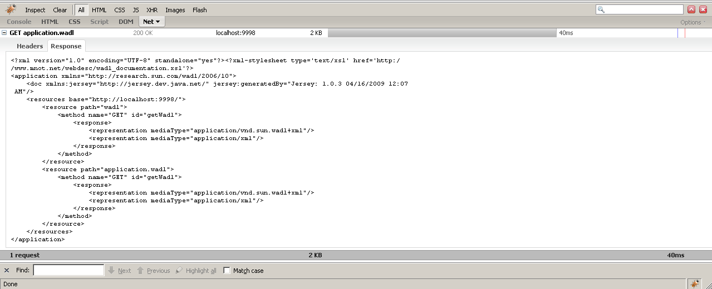The image size is (712, 289).
Task: Close the Find bar
Action: (7, 271)
